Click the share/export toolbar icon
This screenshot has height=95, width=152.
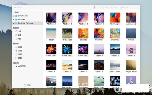pyautogui.click(x=94, y=8)
